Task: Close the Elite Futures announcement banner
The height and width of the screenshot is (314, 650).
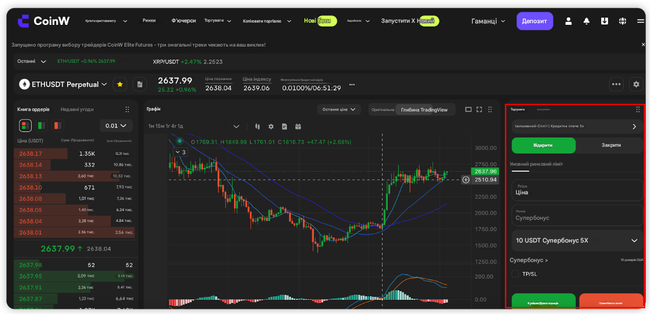Action: pos(643,44)
